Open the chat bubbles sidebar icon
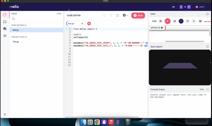This screenshot has height=126, width=212. (x=5, y=29)
